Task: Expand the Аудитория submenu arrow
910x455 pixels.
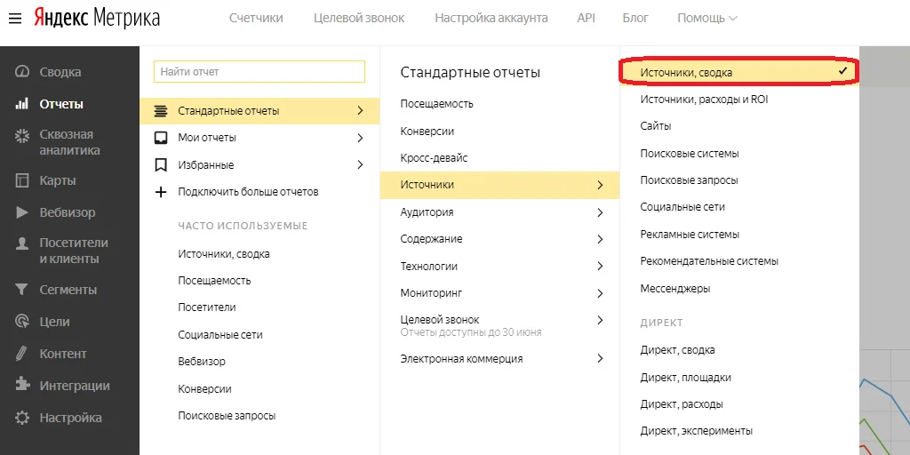Action: click(x=600, y=212)
